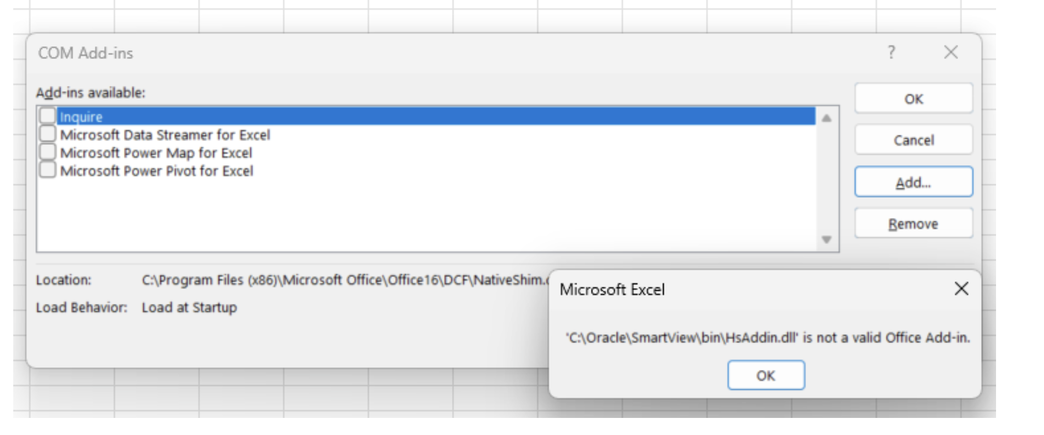Select the Inquire entry in the list
This screenshot has width=1044, height=435.
tap(82, 117)
